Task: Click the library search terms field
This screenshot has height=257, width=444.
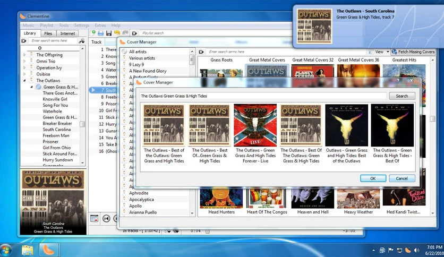Action: point(53,41)
